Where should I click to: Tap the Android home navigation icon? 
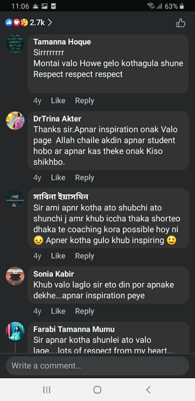point(97,389)
